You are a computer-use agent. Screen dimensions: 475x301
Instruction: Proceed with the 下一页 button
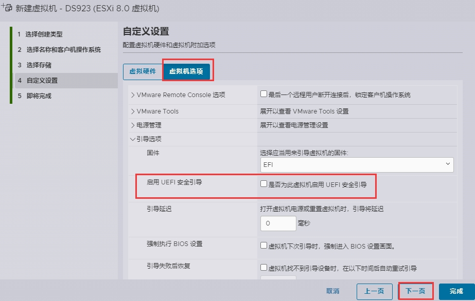pyautogui.click(x=415, y=291)
